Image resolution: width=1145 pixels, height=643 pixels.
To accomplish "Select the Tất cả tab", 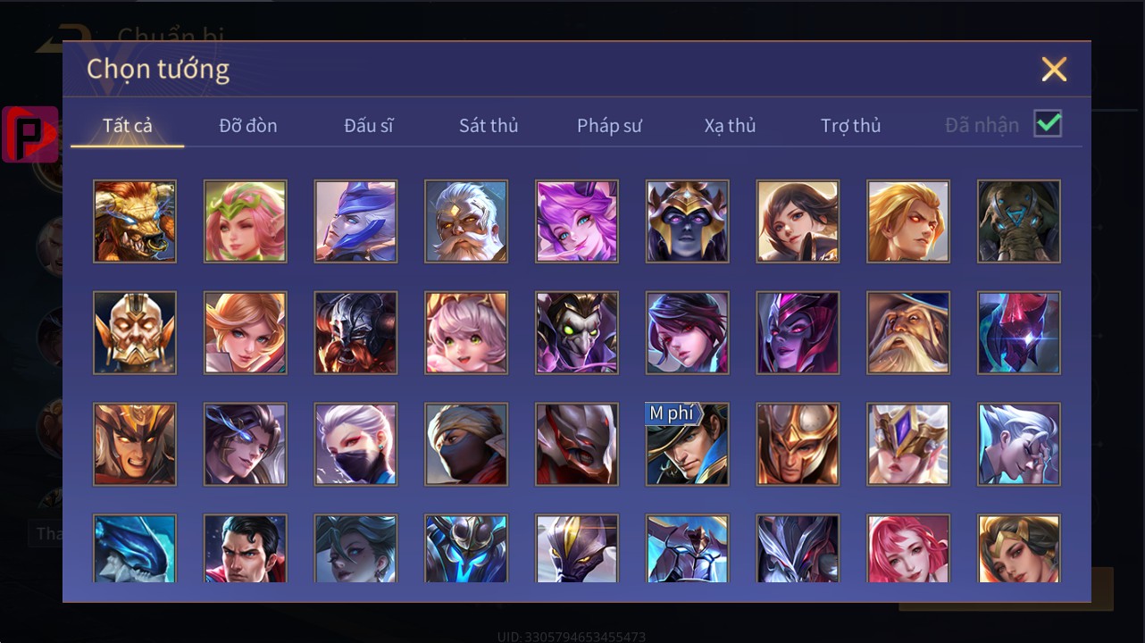I will click(128, 125).
